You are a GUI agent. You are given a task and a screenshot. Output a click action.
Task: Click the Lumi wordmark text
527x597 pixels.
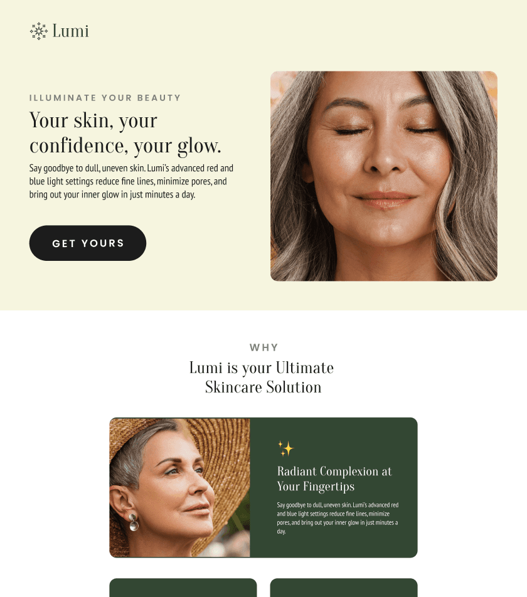(x=71, y=31)
